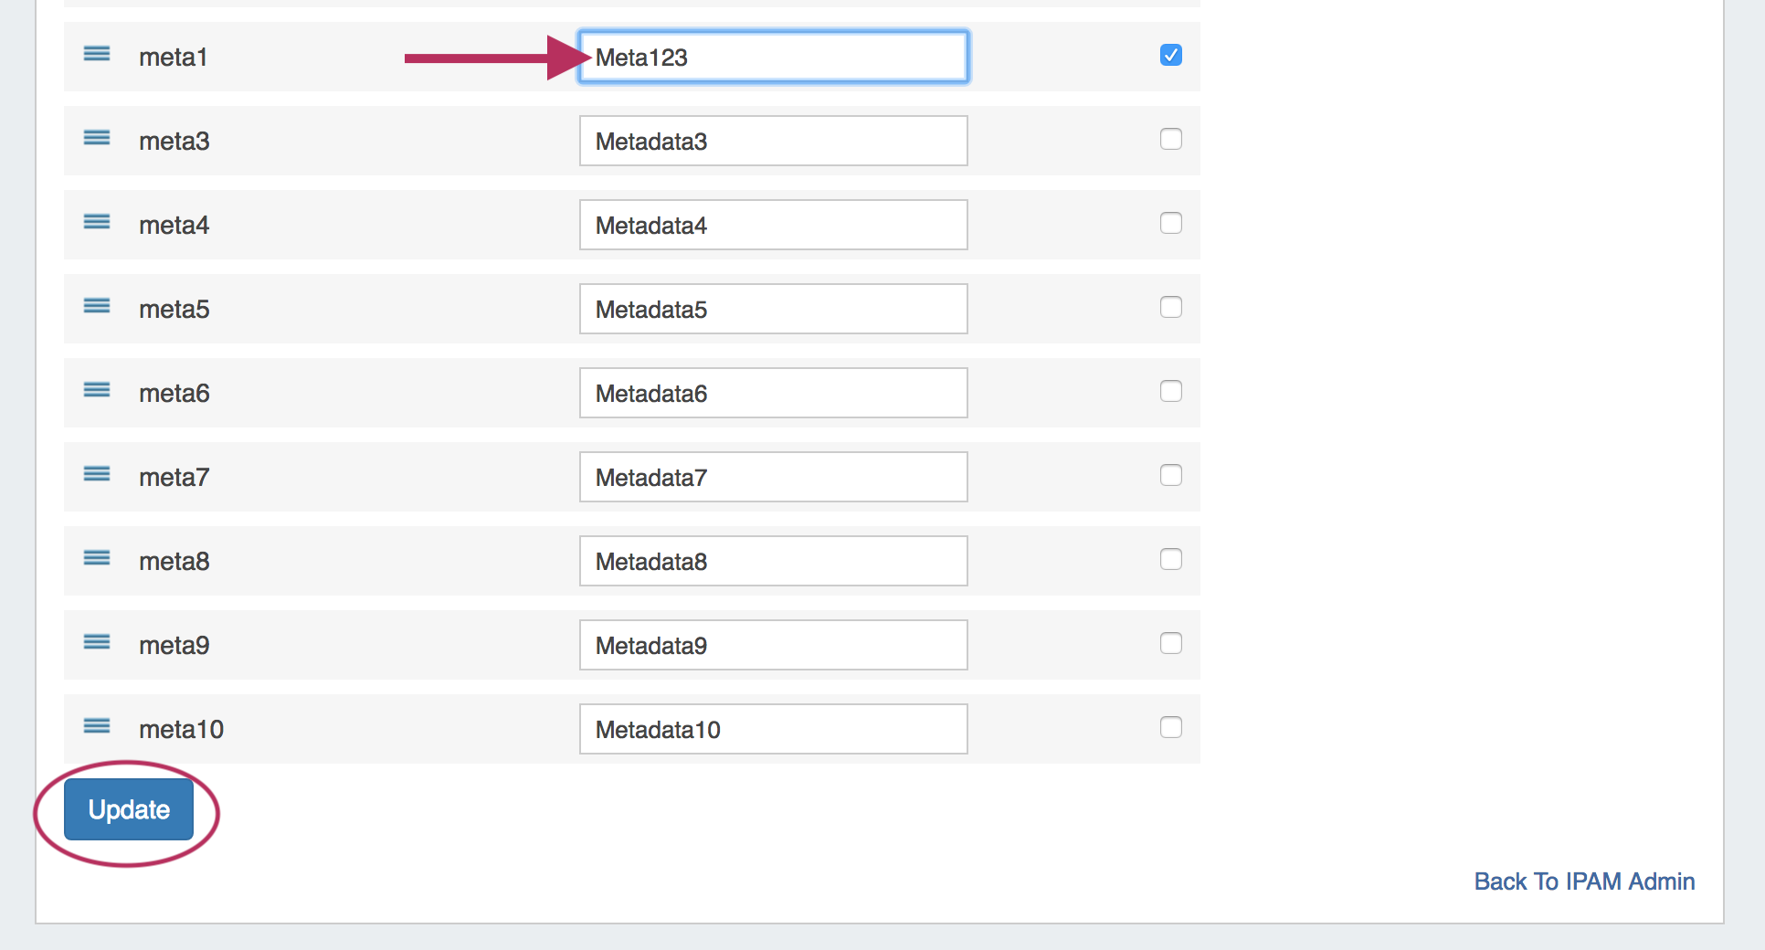Select the Metadata7 text box
The width and height of the screenshot is (1765, 950).
tap(773, 477)
